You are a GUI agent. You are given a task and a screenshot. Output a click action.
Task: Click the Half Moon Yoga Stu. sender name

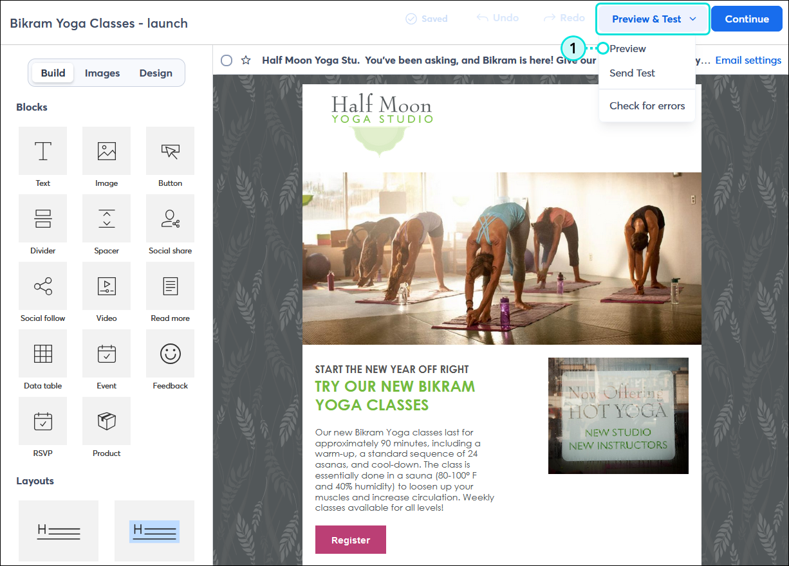coord(311,60)
